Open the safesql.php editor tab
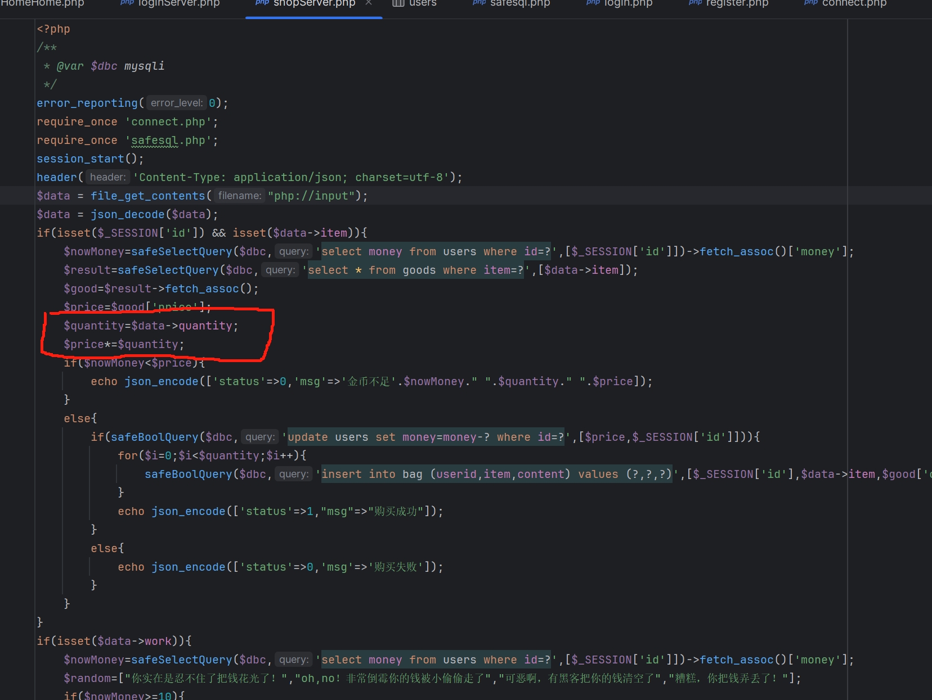The width and height of the screenshot is (932, 700). click(519, 3)
